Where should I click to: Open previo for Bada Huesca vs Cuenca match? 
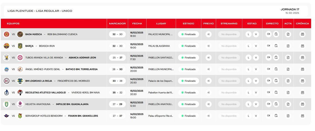tap(209, 34)
